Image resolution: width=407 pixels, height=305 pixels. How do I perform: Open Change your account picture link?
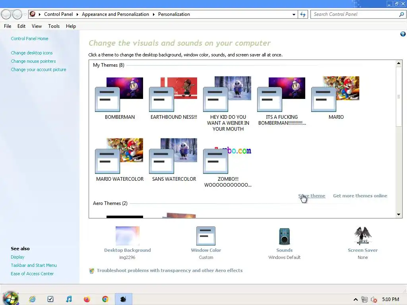pos(39,69)
